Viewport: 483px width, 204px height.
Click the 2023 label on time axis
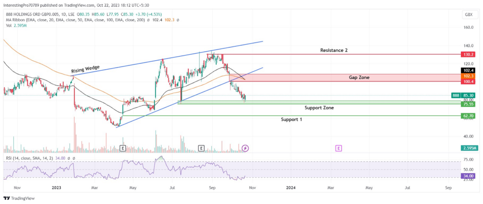point(57,187)
